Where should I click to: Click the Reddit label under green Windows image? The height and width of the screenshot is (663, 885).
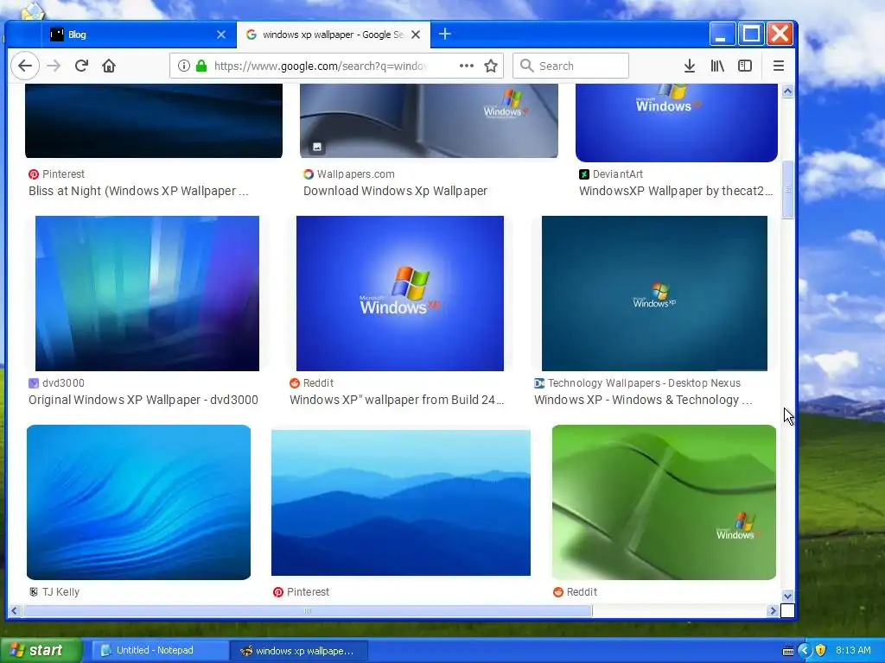[582, 592]
